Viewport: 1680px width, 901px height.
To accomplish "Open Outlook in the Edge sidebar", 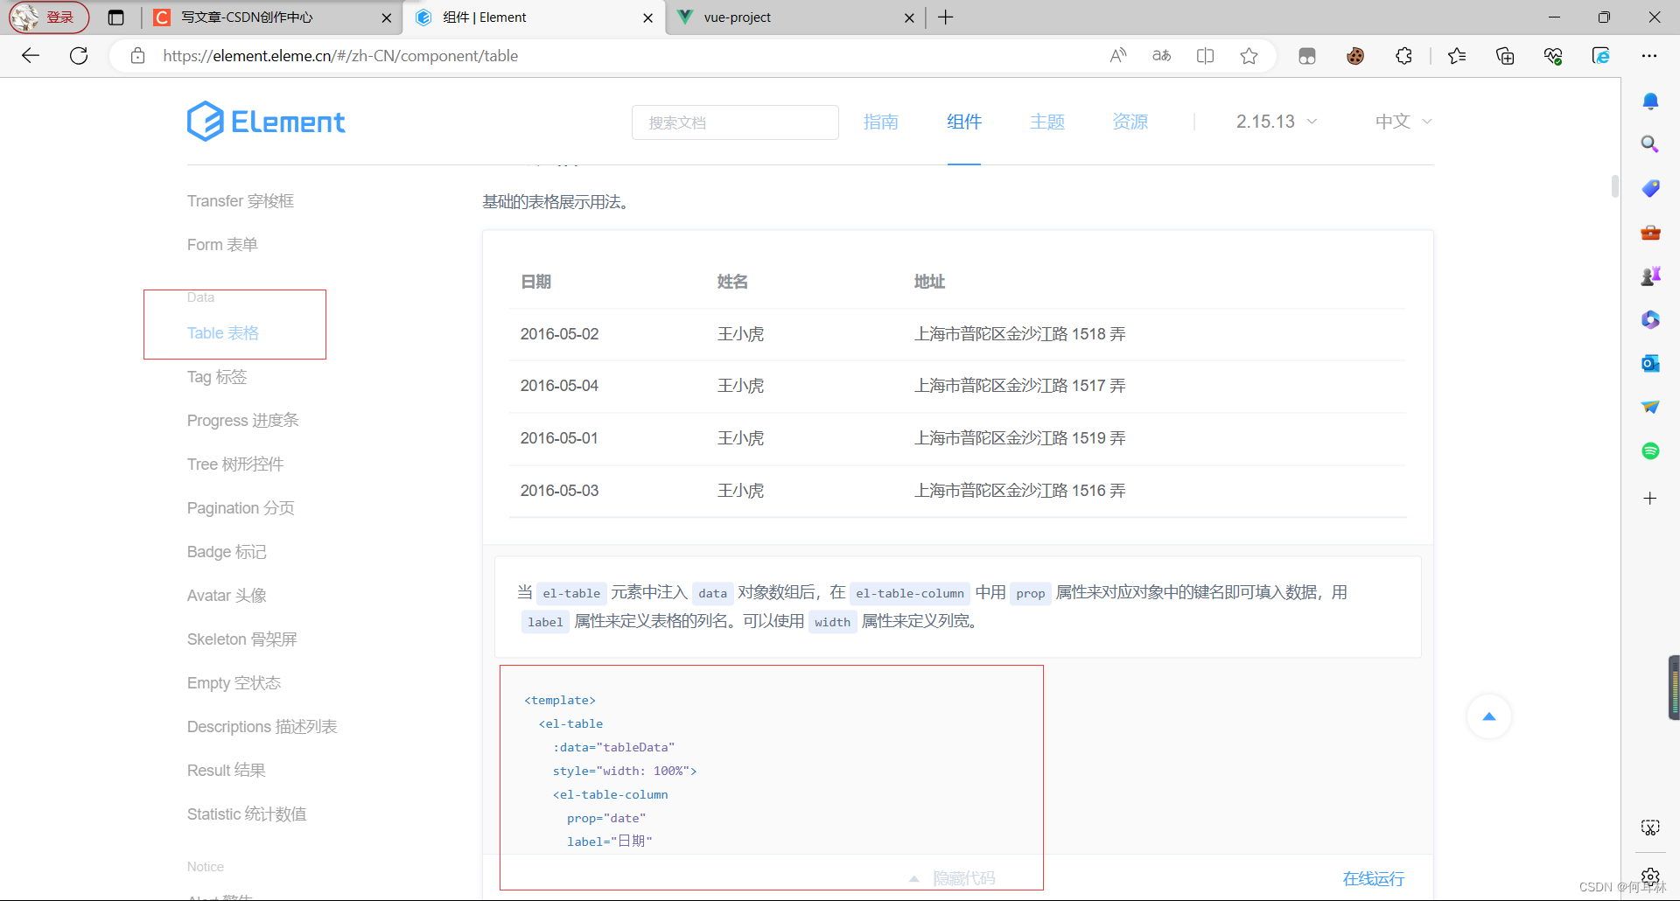I will [x=1650, y=363].
